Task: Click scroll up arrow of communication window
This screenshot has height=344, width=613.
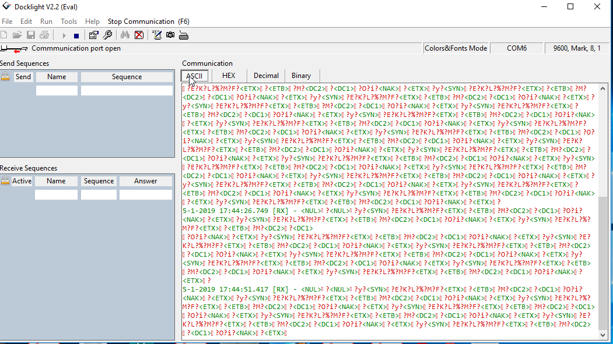Action: (x=603, y=89)
